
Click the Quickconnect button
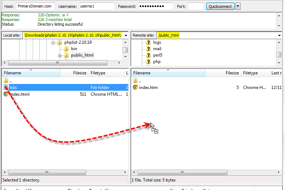coord(220,6)
